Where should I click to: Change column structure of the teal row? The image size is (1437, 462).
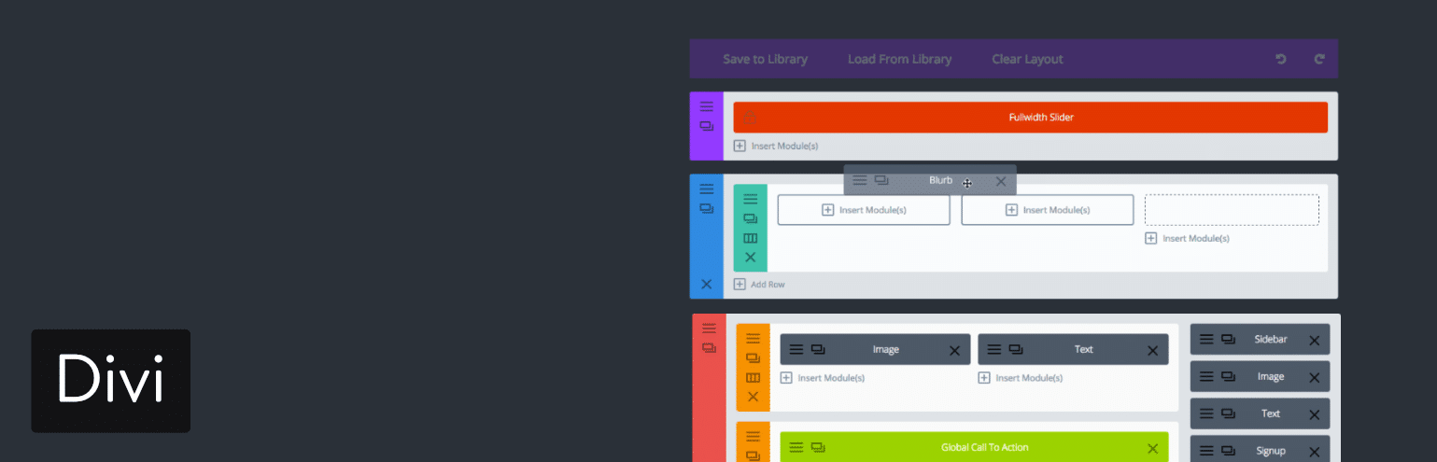pos(750,238)
